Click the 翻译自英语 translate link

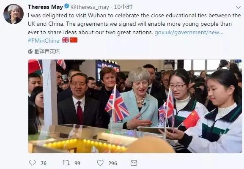click(x=47, y=51)
